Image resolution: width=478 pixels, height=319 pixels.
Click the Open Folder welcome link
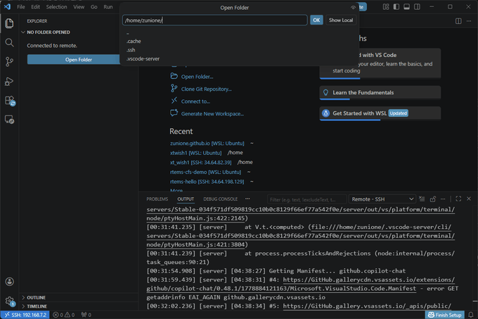[197, 77]
